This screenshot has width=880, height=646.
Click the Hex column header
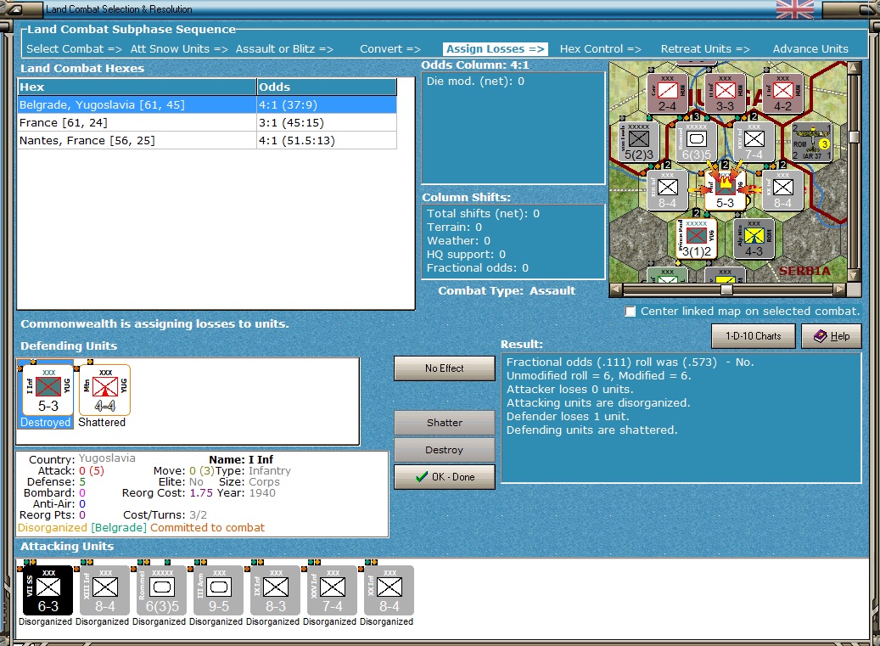tap(137, 87)
